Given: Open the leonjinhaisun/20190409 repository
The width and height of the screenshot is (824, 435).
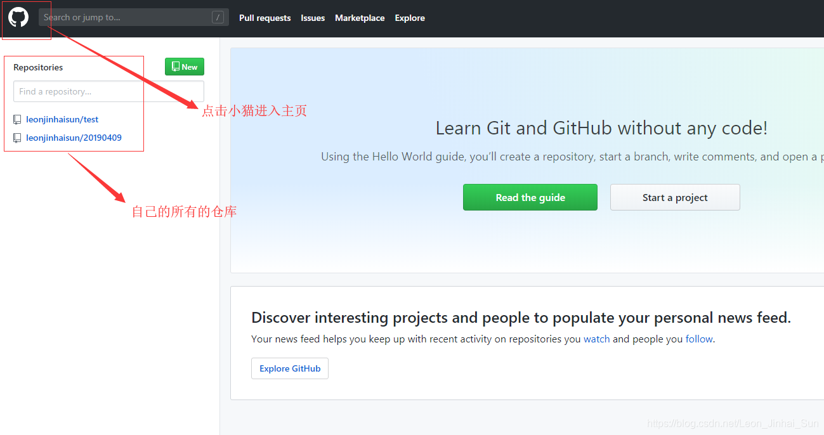Looking at the screenshot, I should tap(74, 138).
